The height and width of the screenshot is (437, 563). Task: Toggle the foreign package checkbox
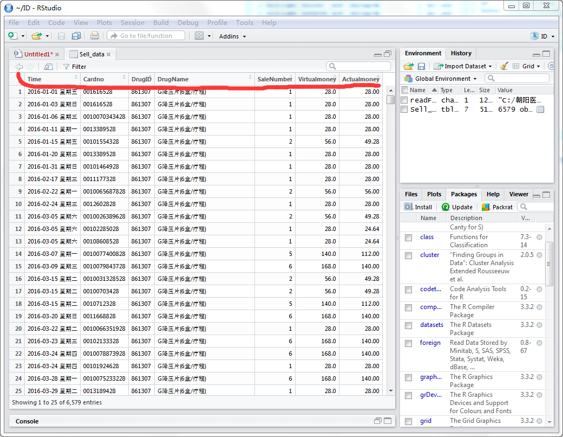click(x=408, y=344)
